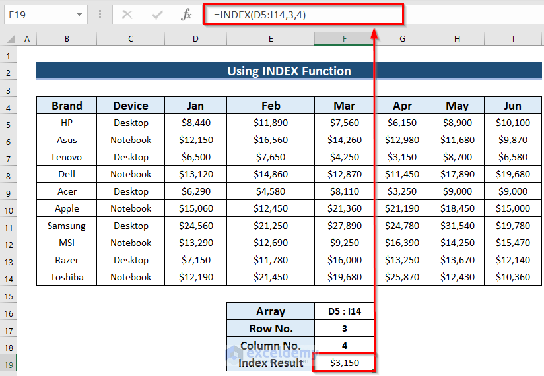
Task: Select column H header
Action: [457, 39]
